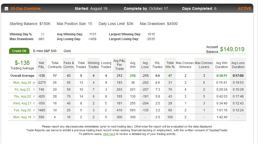Open report icon for Tue, Aug 20
258x144 pixels.
click(34, 110)
